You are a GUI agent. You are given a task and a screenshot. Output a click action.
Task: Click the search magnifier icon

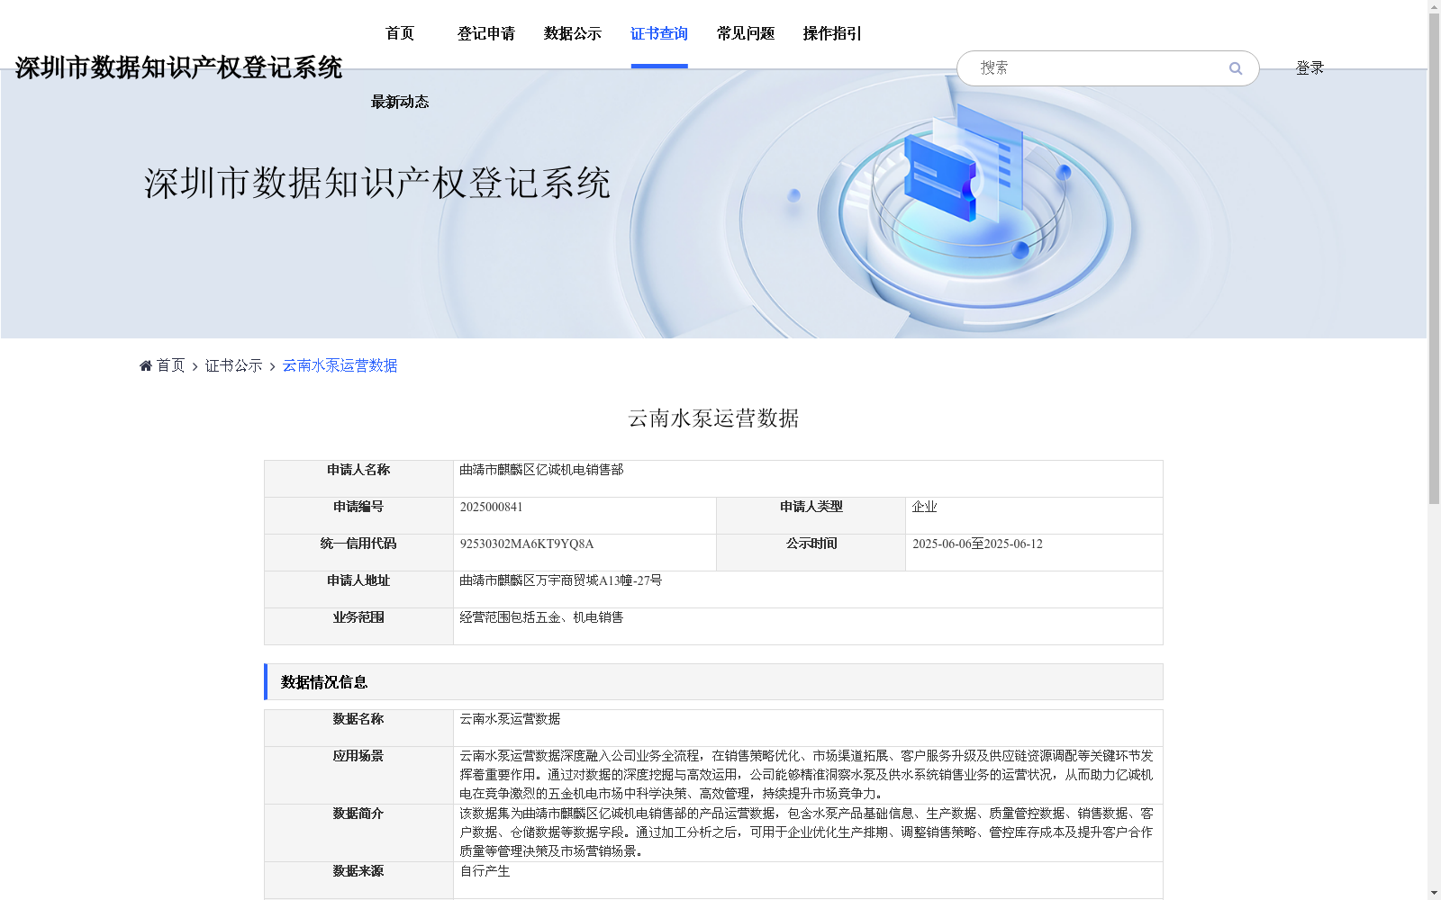click(x=1236, y=68)
